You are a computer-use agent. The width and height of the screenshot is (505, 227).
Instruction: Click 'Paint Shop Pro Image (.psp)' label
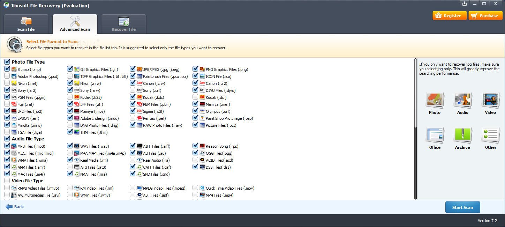229,118
